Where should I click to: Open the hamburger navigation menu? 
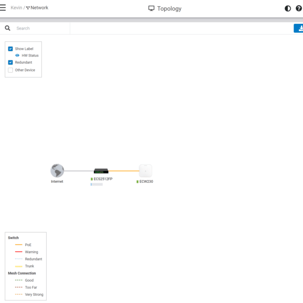point(3,8)
